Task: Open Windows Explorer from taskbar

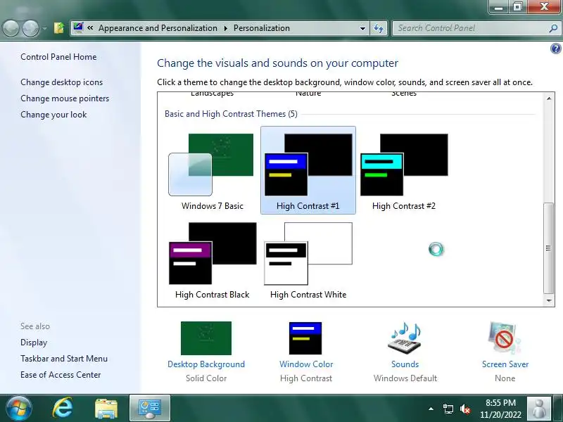Action: click(106, 409)
